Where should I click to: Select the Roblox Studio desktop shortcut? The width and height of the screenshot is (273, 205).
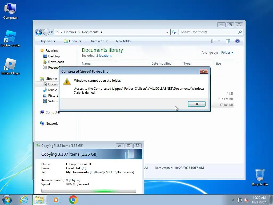click(10, 38)
